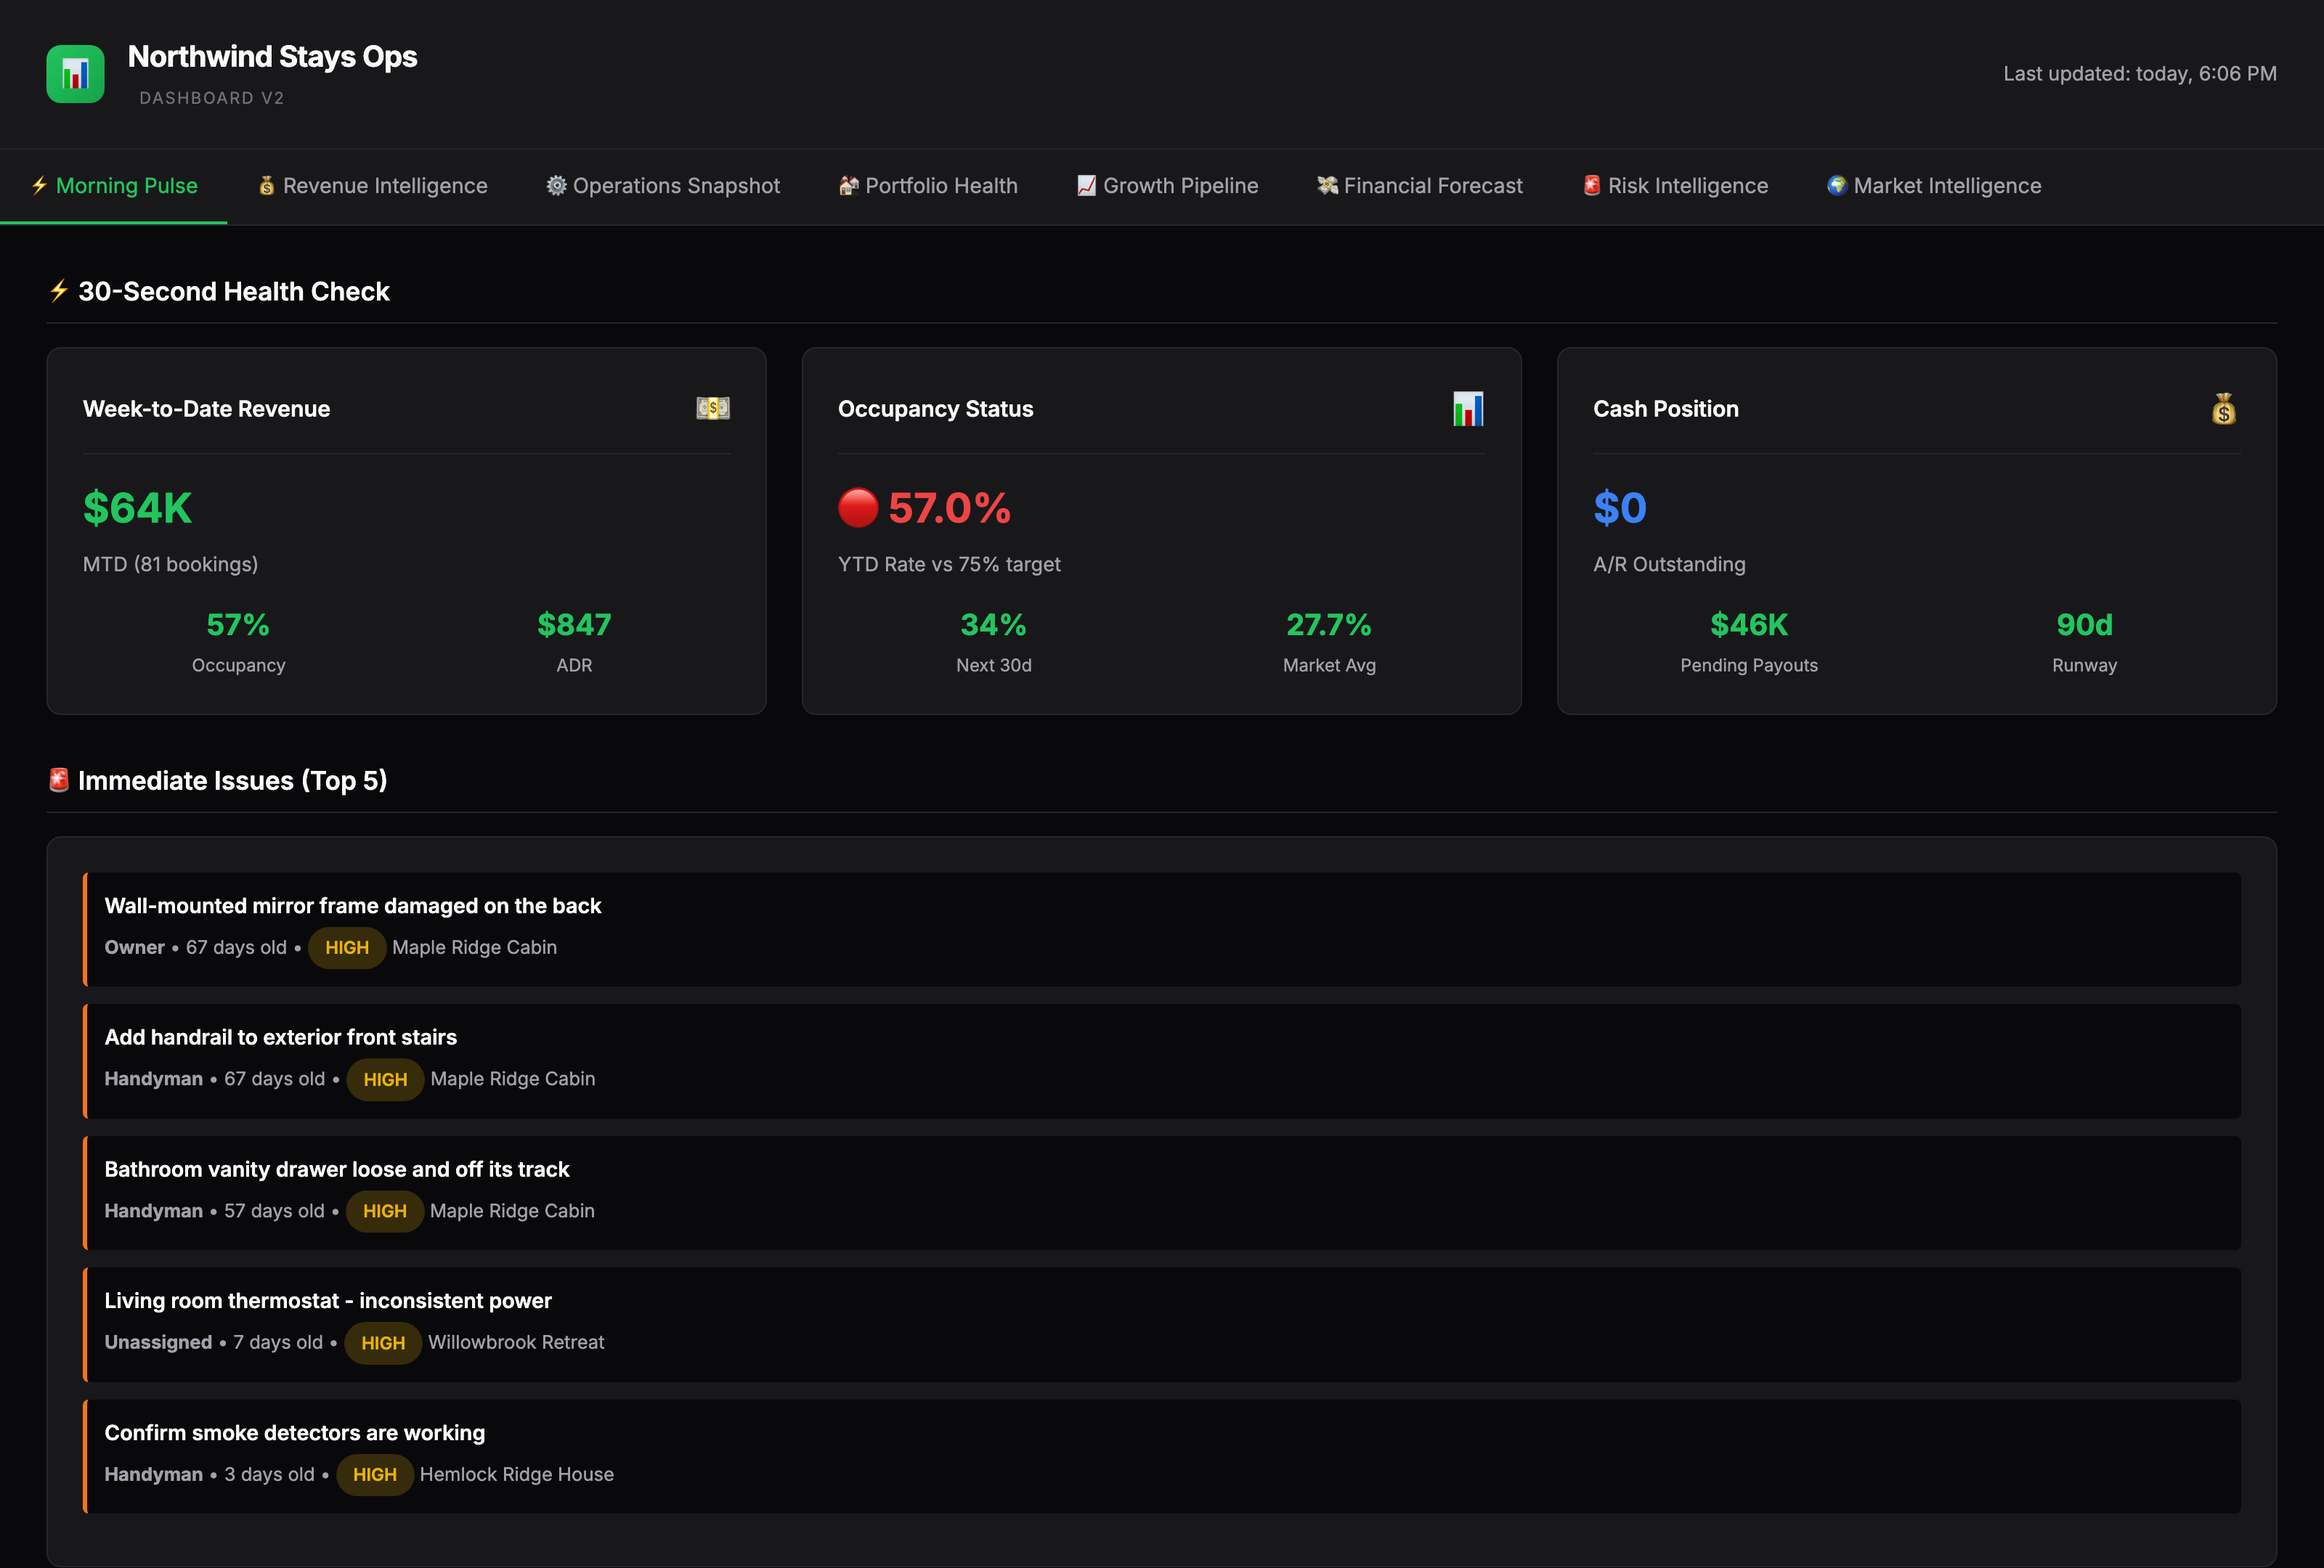Click Maple Ridge Cabin on the mirror issue
This screenshot has height=1568, width=2324.
(x=474, y=947)
